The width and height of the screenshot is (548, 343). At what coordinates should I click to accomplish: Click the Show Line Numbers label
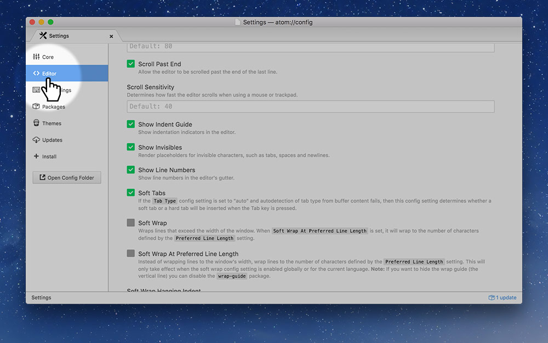[167, 170]
